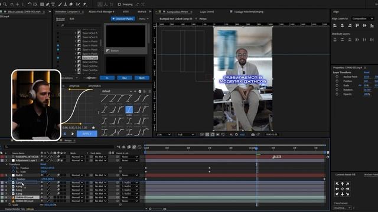Click the Discover Packs button

(123, 19)
